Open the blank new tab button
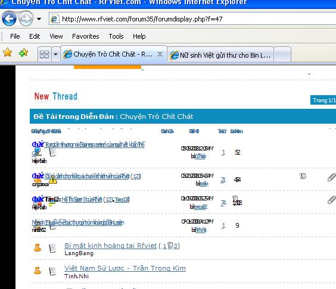The height and width of the screenshot is (289, 336). 282,55
